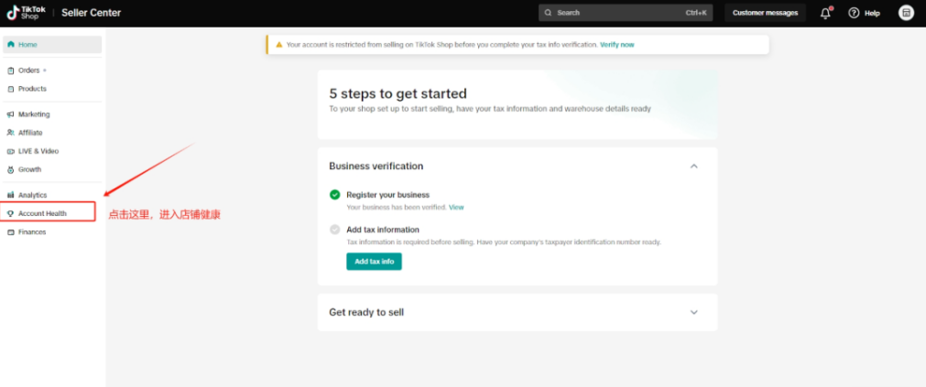Image resolution: width=926 pixels, height=387 pixels.
Task: Click the gray Add tax information checkmark
Action: click(x=335, y=230)
